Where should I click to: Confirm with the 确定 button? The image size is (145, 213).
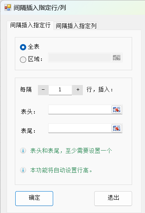point(34,199)
